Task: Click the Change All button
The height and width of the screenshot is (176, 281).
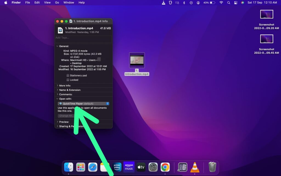Action: (x=66, y=116)
